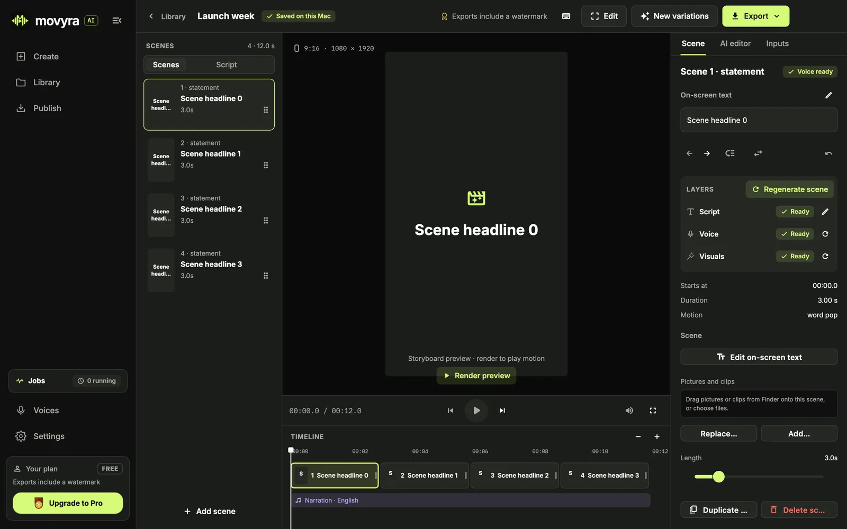Image resolution: width=847 pixels, height=529 pixels.
Task: Skip to the previous scene
Action: pyautogui.click(x=450, y=411)
